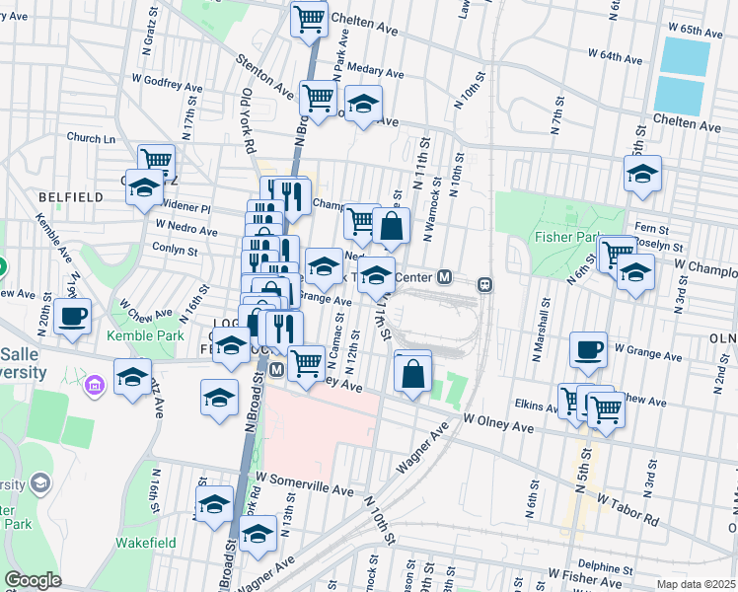Select the BELFIELD neighborhood label
The height and width of the screenshot is (592, 738).
click(71, 197)
